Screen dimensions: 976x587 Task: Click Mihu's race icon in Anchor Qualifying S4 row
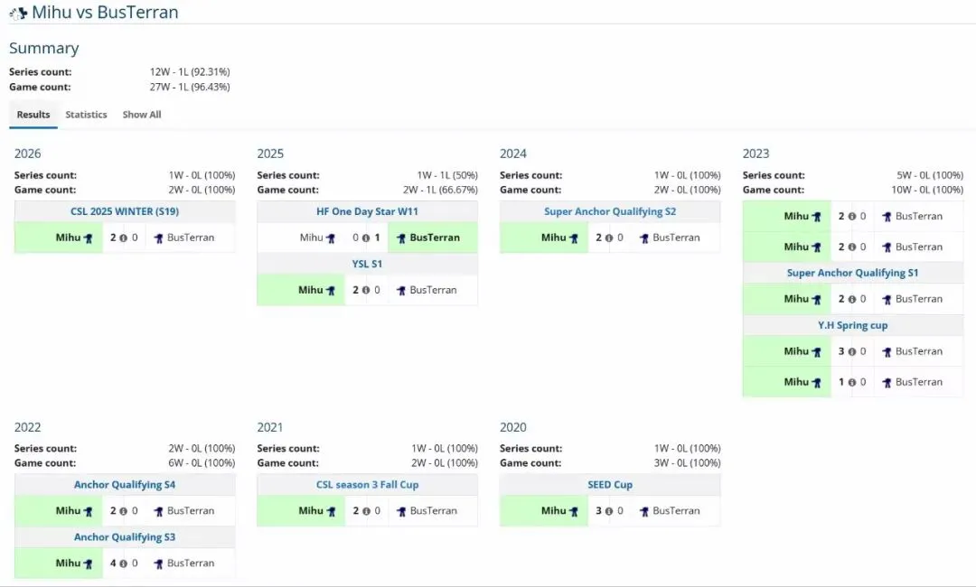click(x=88, y=511)
